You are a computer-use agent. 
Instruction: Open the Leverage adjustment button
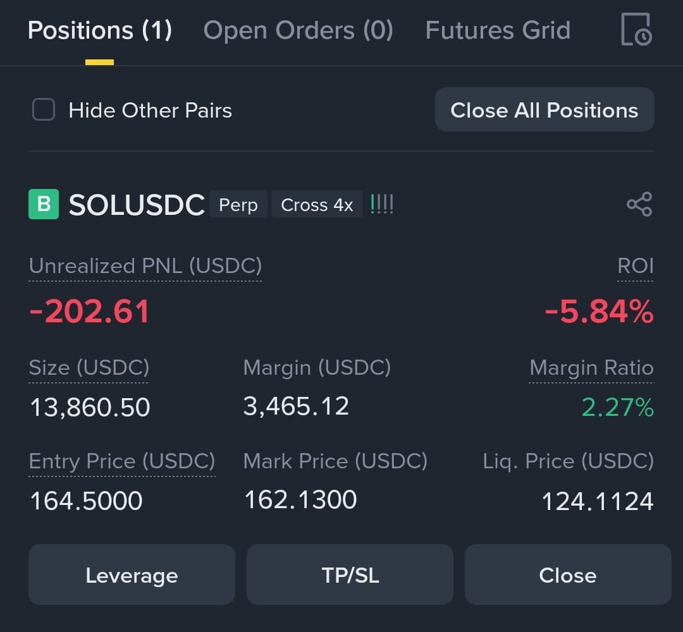(x=132, y=574)
